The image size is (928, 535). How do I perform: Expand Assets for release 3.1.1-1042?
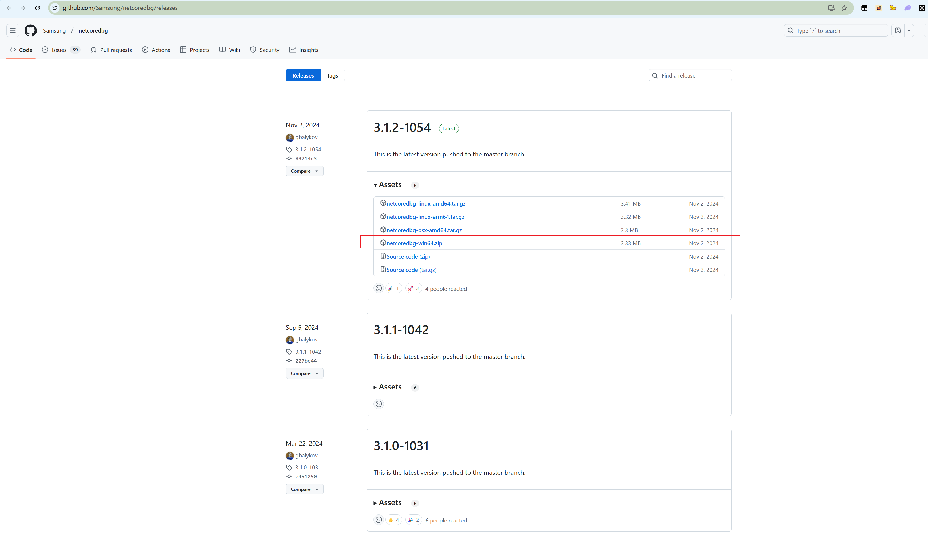pos(388,387)
